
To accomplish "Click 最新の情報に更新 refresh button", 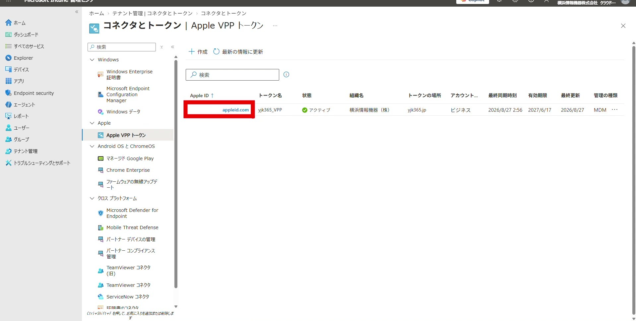I will (x=238, y=52).
